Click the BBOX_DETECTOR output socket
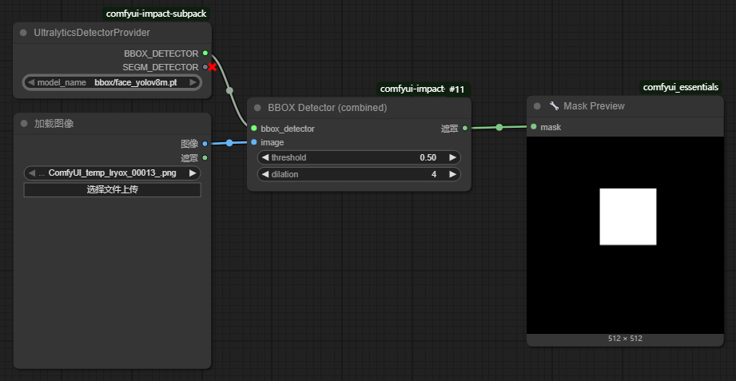Viewport: 736px width, 381px height. coord(205,53)
